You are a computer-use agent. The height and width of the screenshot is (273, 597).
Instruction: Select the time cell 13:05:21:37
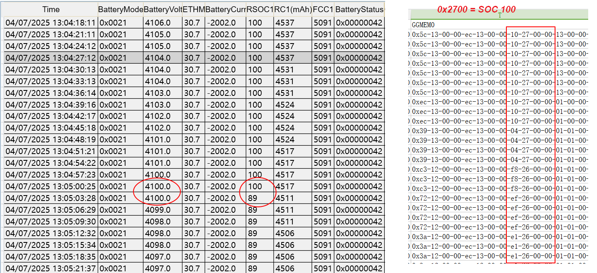[51, 268]
